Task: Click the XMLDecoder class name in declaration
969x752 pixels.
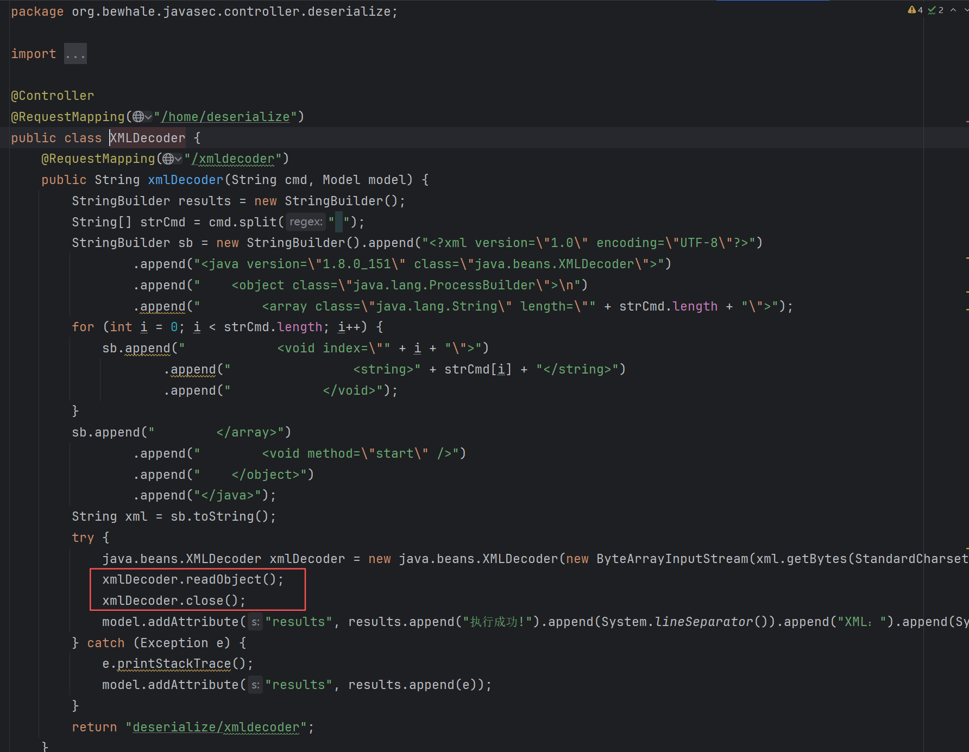Action: pyautogui.click(x=148, y=138)
